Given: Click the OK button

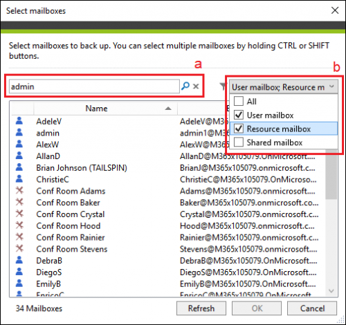Looking at the screenshot, I should [257, 308].
